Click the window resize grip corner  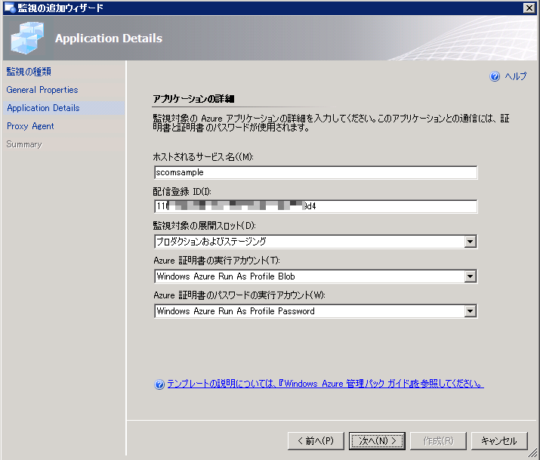pos(532,452)
